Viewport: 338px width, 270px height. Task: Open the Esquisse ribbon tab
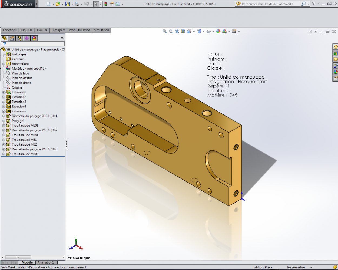[x=26, y=30]
